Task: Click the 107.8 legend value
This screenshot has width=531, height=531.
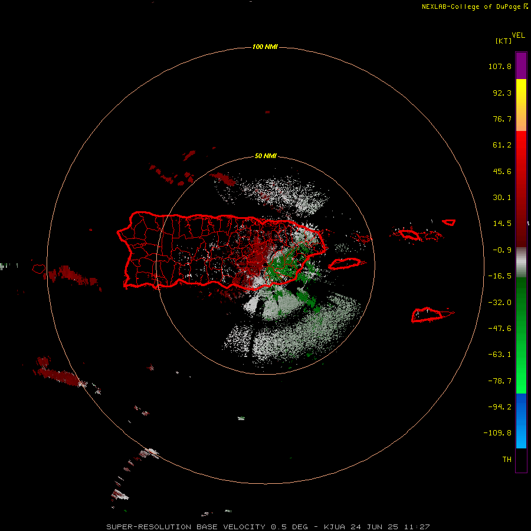Action: point(500,66)
